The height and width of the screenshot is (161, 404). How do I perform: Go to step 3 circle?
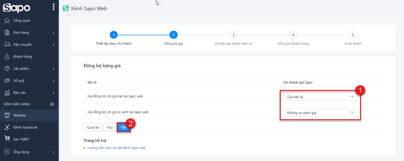pyautogui.click(x=233, y=35)
